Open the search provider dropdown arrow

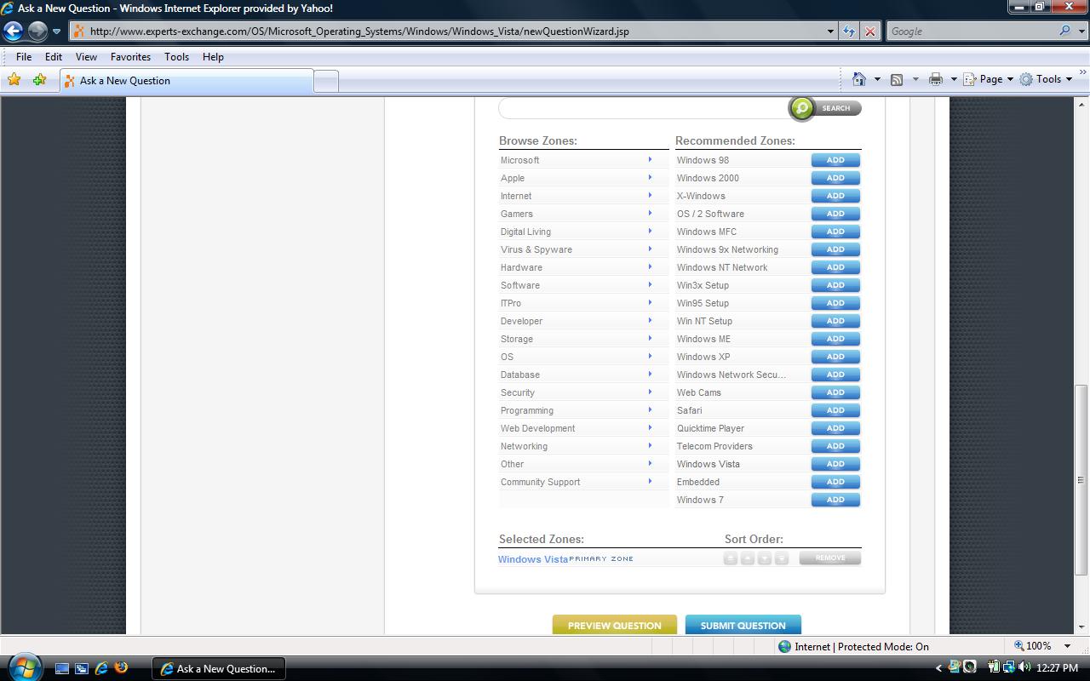click(1081, 31)
